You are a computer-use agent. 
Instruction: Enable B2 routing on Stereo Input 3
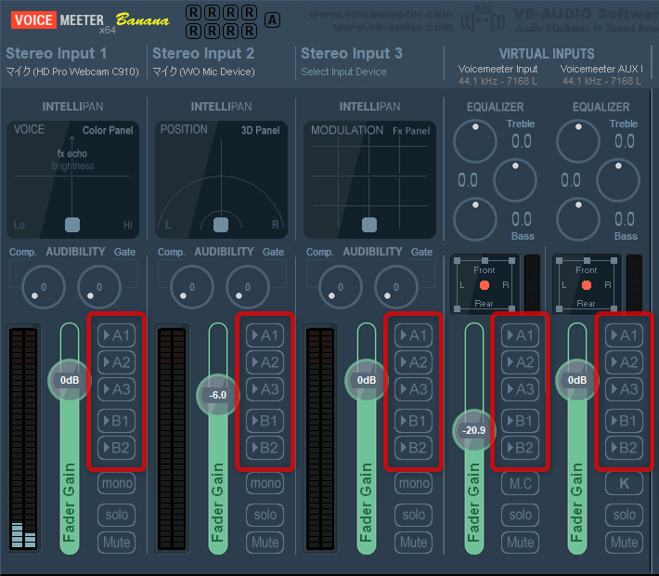point(414,448)
